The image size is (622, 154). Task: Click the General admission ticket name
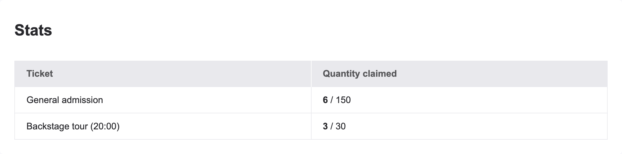point(65,100)
